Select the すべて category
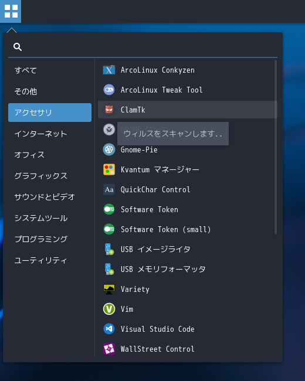Viewport: 305px width, 381px height. [x=25, y=70]
